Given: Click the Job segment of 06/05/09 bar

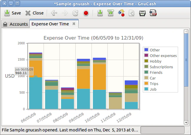Looking at the screenshot, I should point(36,93).
